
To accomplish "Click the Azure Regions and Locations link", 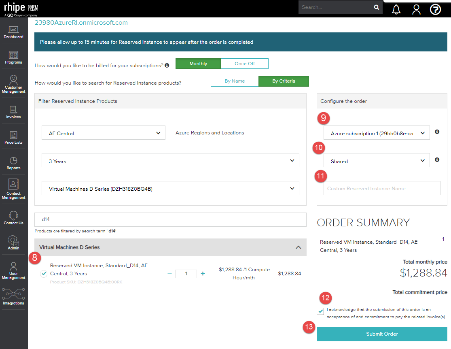I will 210,132.
